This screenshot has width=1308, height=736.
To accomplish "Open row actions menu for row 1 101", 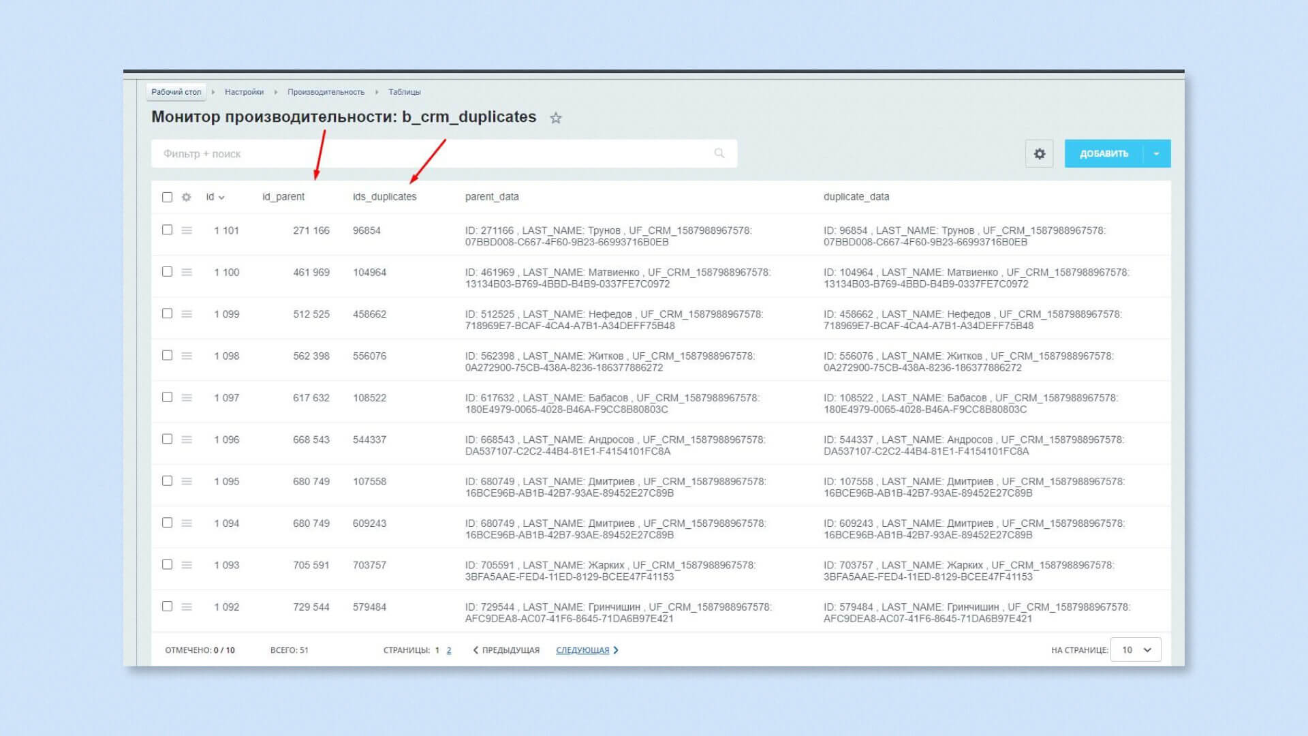I will [187, 230].
